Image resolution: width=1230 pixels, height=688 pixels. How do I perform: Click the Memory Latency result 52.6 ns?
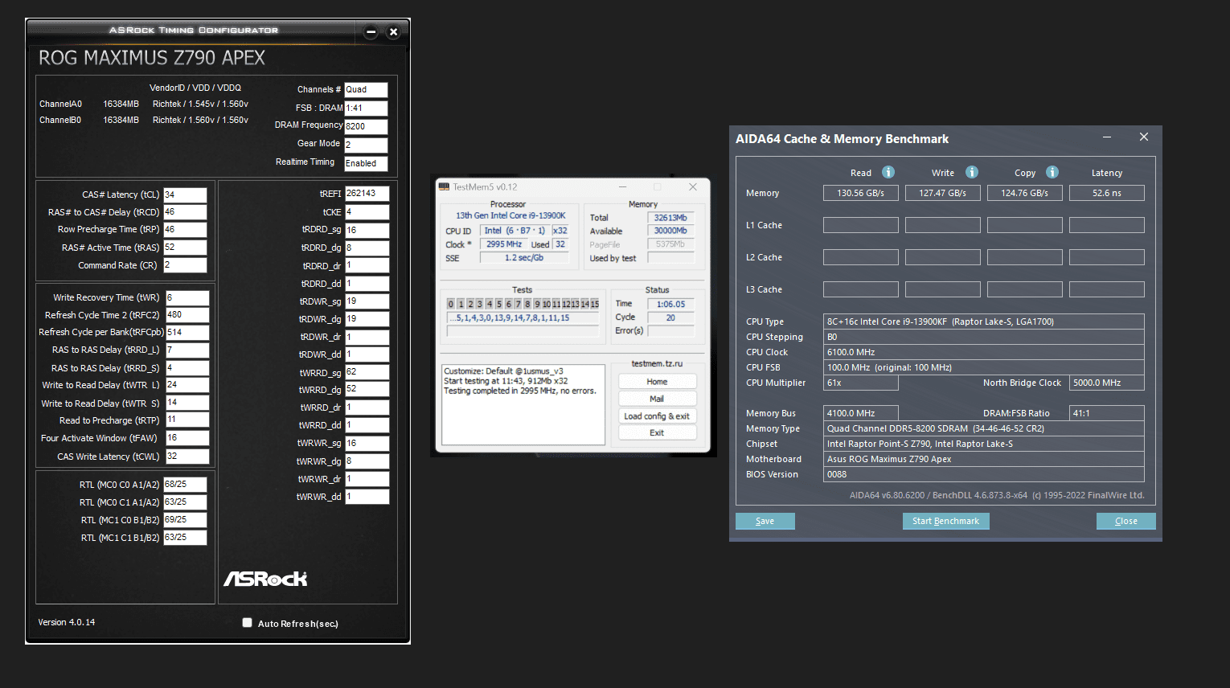(x=1106, y=193)
